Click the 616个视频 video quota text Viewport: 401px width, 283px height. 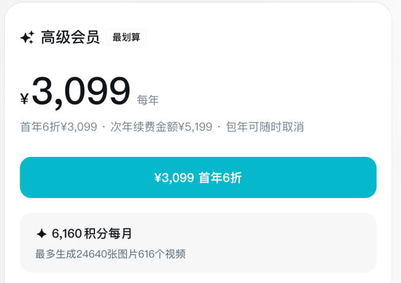(163, 253)
